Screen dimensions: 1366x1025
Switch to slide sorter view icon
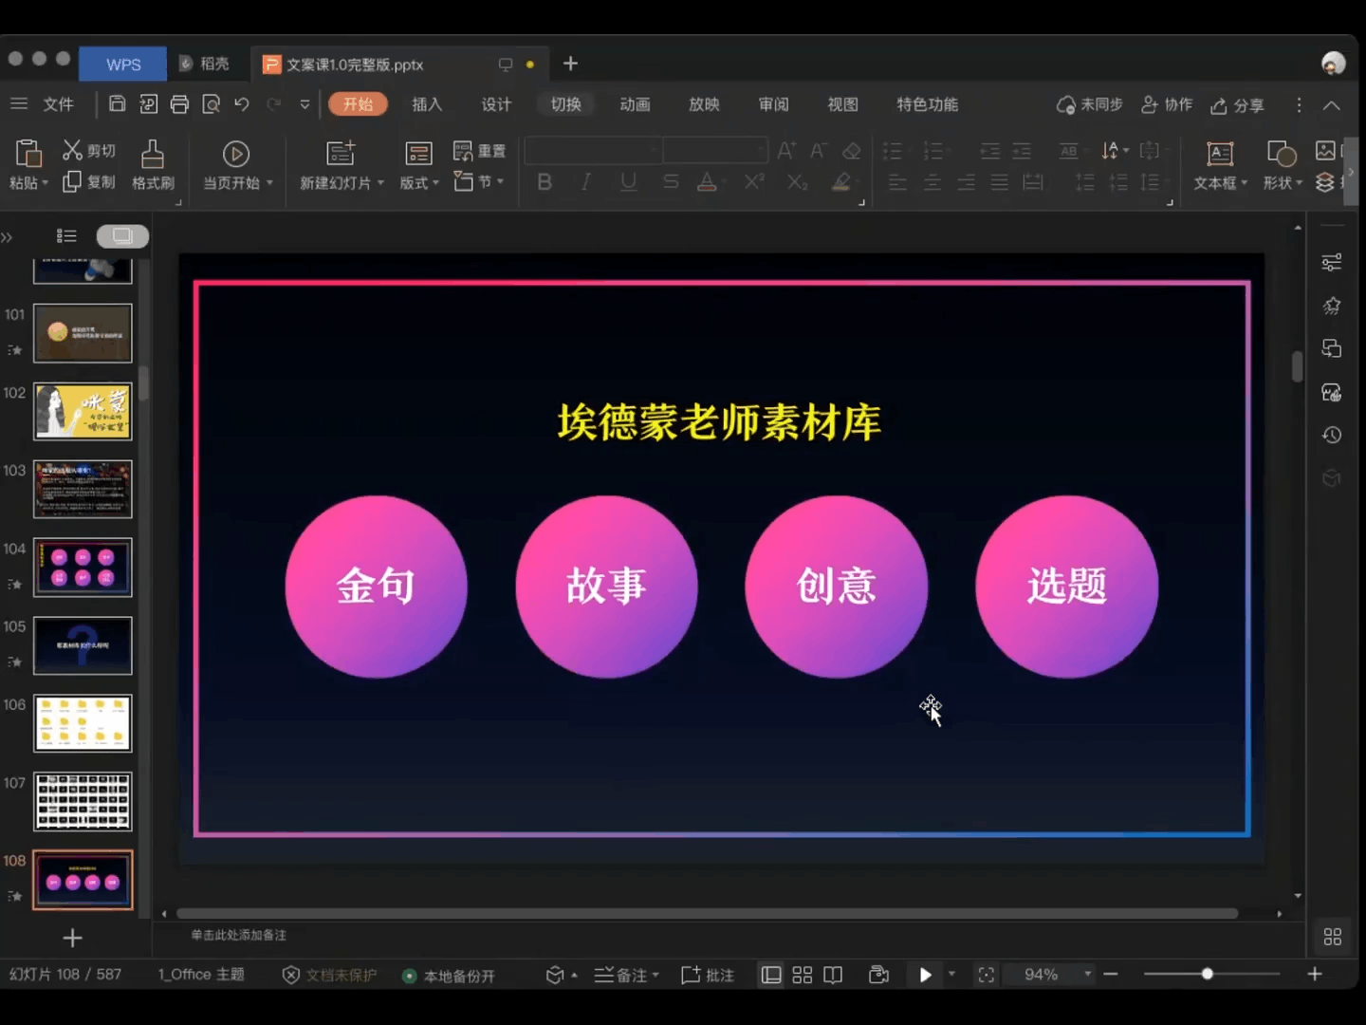[803, 975]
